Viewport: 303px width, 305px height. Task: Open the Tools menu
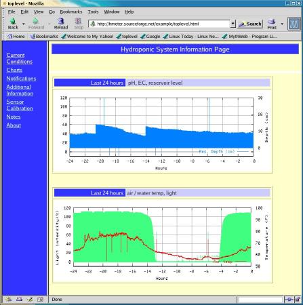pyautogui.click(x=93, y=12)
